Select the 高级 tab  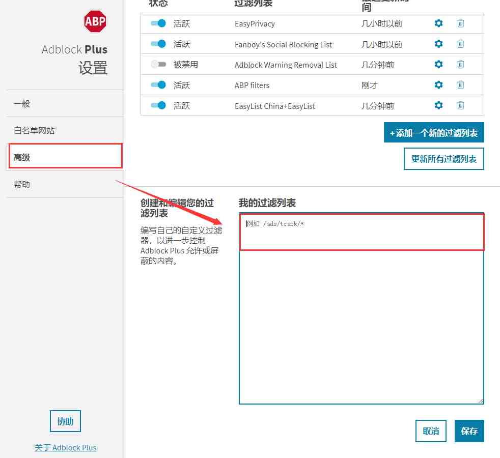(x=65, y=157)
